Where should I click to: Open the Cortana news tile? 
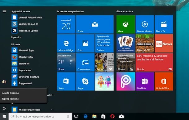coord(104,43)
